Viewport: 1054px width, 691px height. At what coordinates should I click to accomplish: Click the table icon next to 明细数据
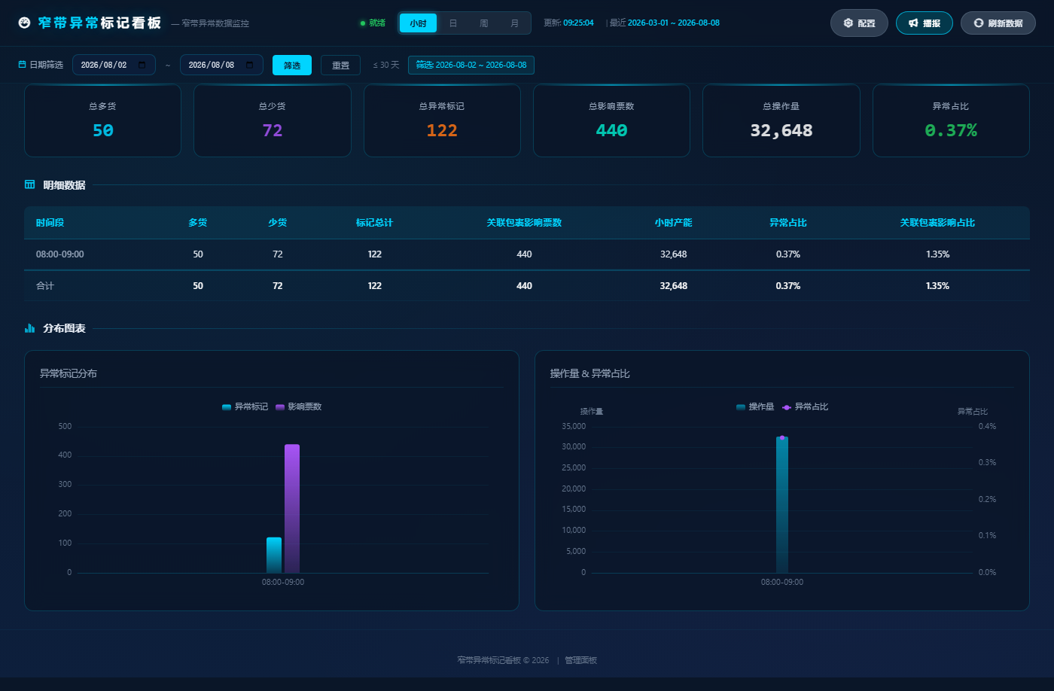click(30, 184)
